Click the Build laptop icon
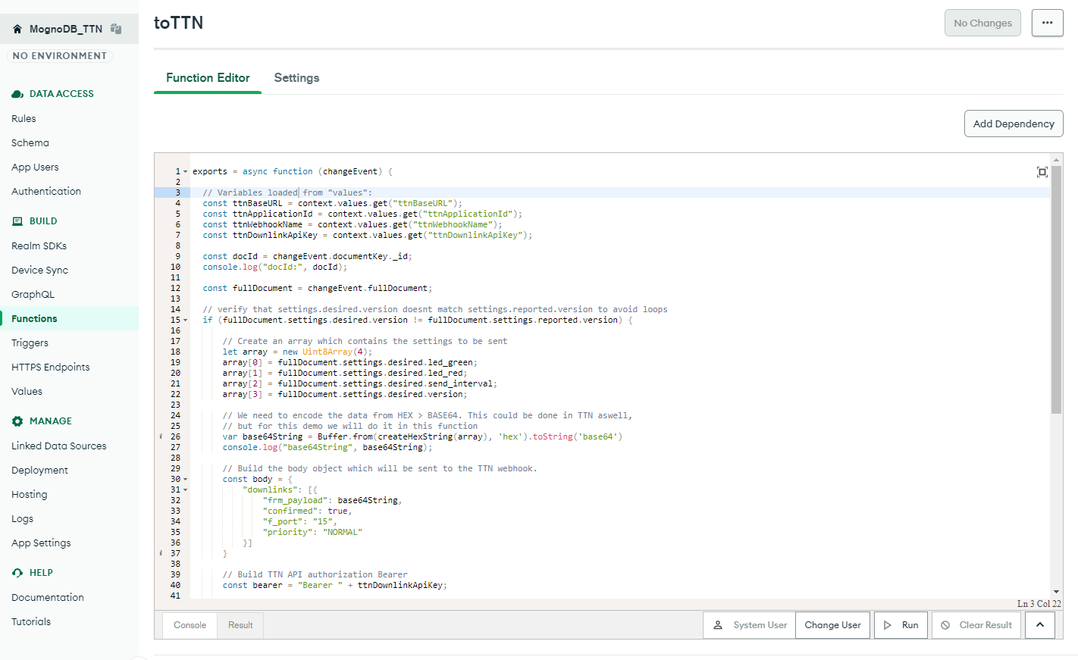 pyautogui.click(x=17, y=221)
